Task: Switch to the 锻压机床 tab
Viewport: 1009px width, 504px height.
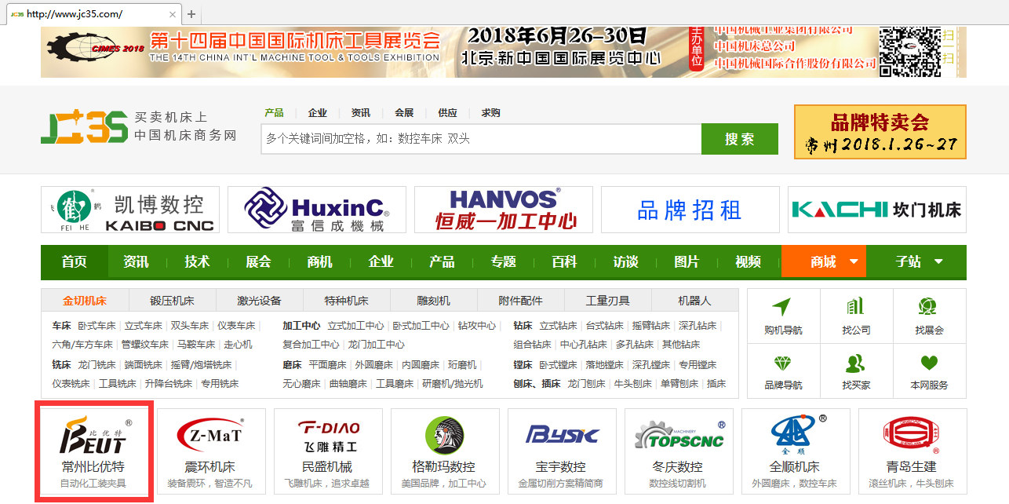Action: pos(172,301)
